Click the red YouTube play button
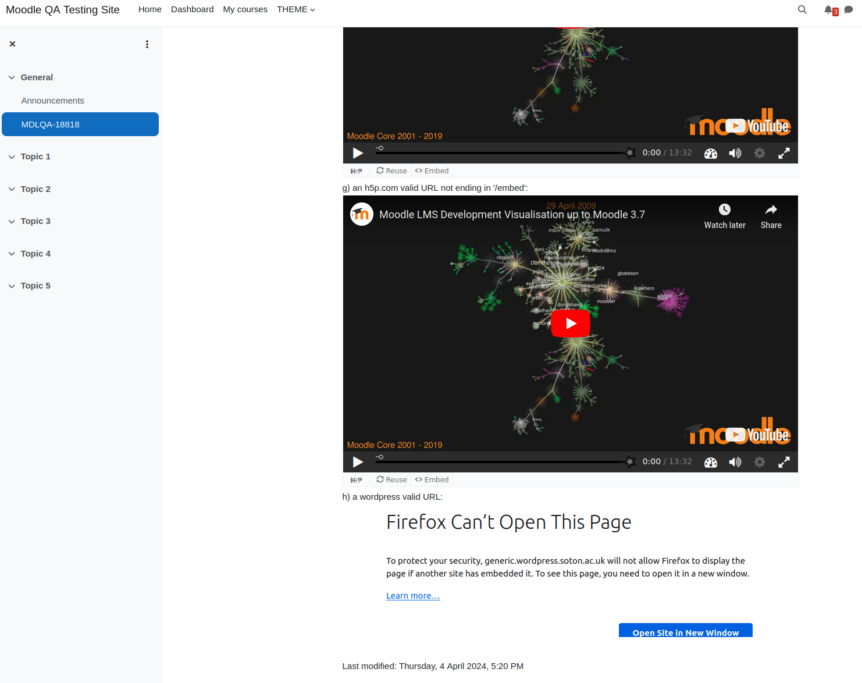This screenshot has height=683, width=862. click(571, 323)
